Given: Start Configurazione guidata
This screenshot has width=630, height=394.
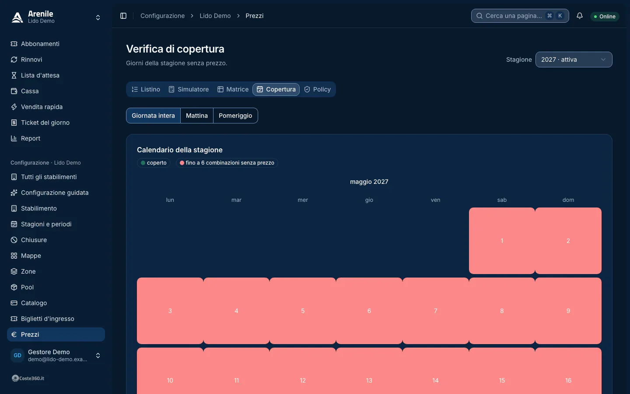Looking at the screenshot, I should 56,193.
